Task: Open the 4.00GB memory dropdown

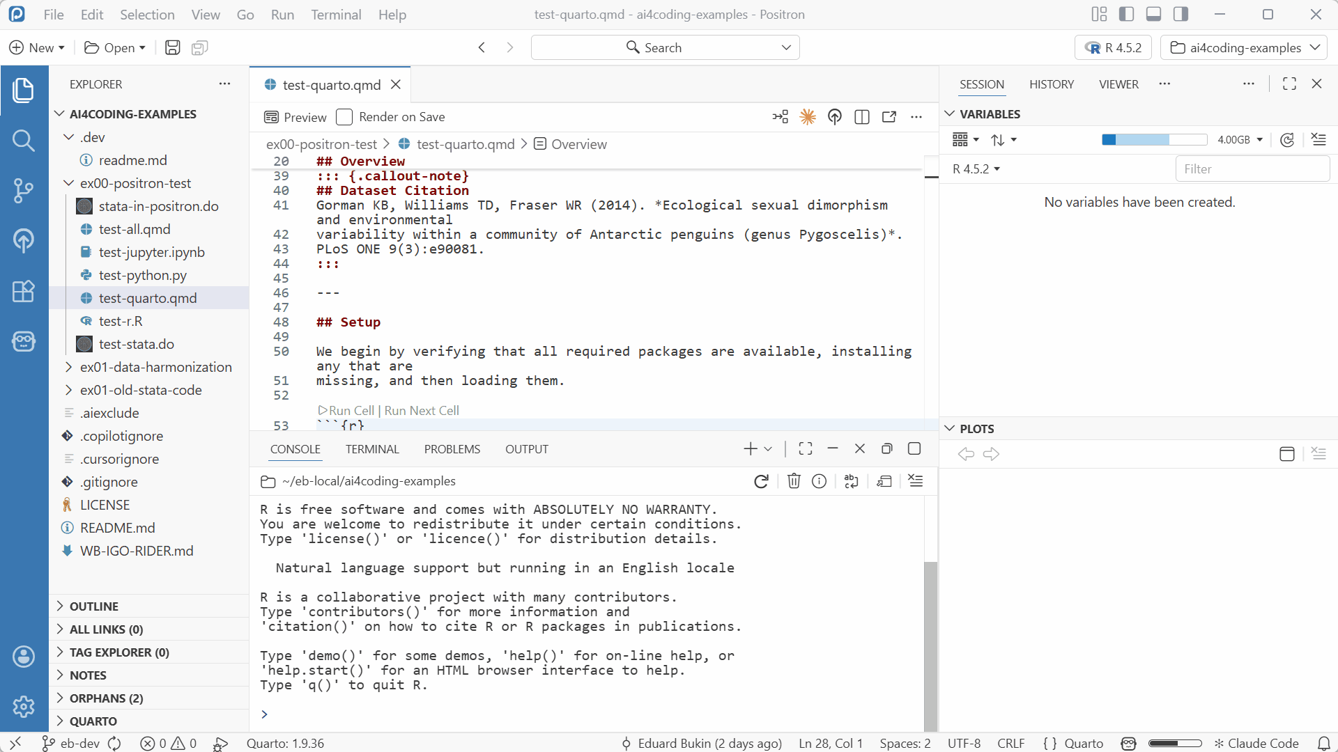Action: pyautogui.click(x=1240, y=140)
